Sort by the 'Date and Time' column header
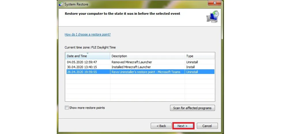The height and width of the screenshot is (134, 281). click(x=88, y=56)
